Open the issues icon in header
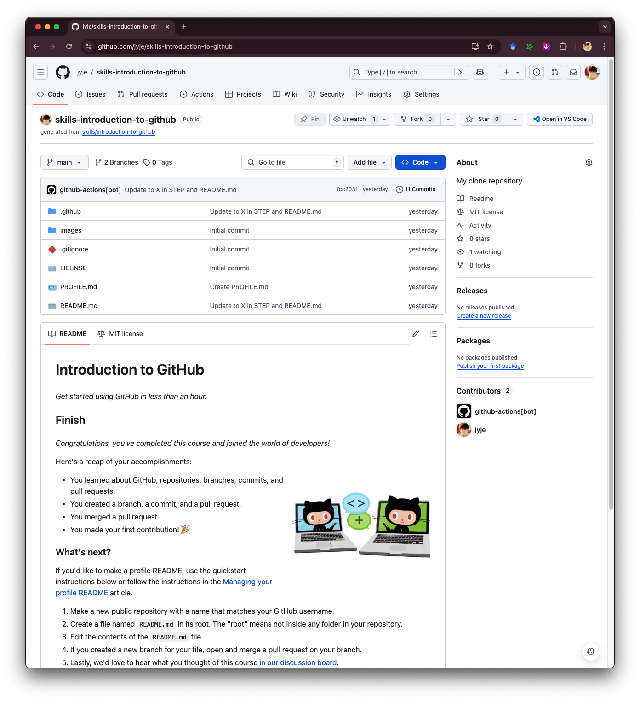Image resolution: width=640 pixels, height=702 pixels. point(537,72)
